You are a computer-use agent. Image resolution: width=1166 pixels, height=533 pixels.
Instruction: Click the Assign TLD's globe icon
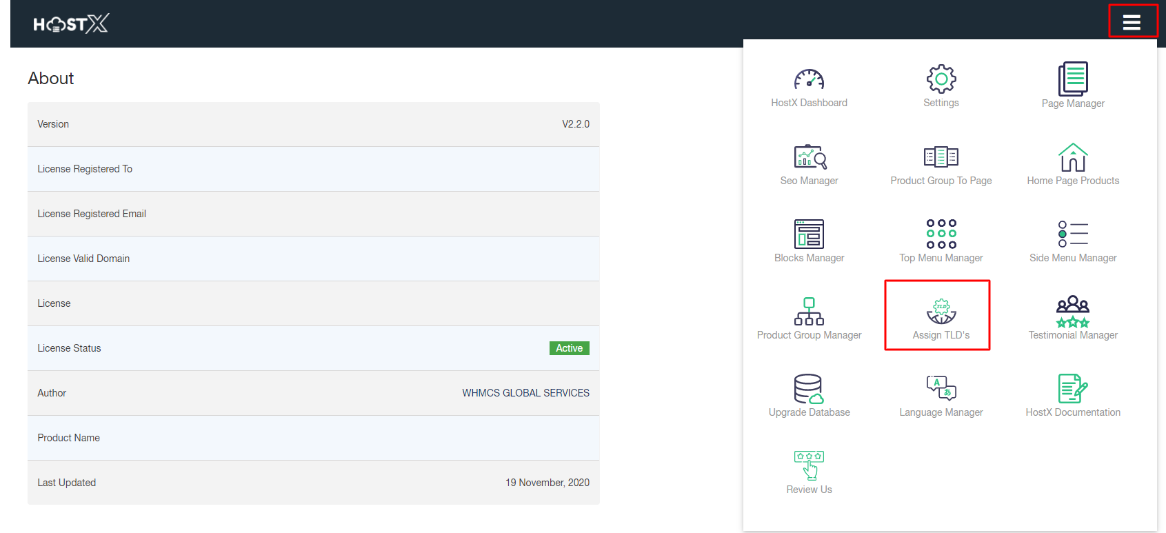coord(941,312)
